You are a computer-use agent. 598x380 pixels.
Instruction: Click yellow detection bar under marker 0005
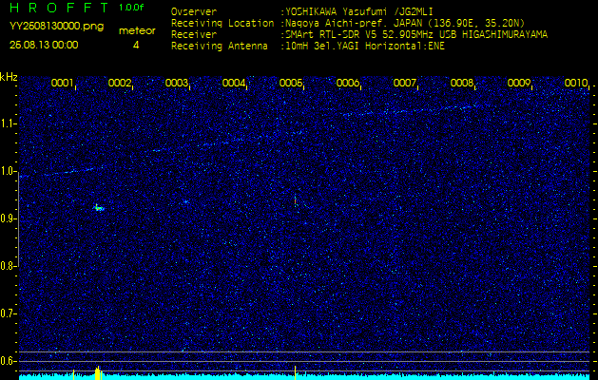(295, 372)
